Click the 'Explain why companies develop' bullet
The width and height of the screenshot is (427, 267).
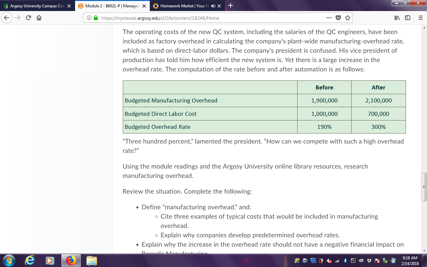(250, 235)
